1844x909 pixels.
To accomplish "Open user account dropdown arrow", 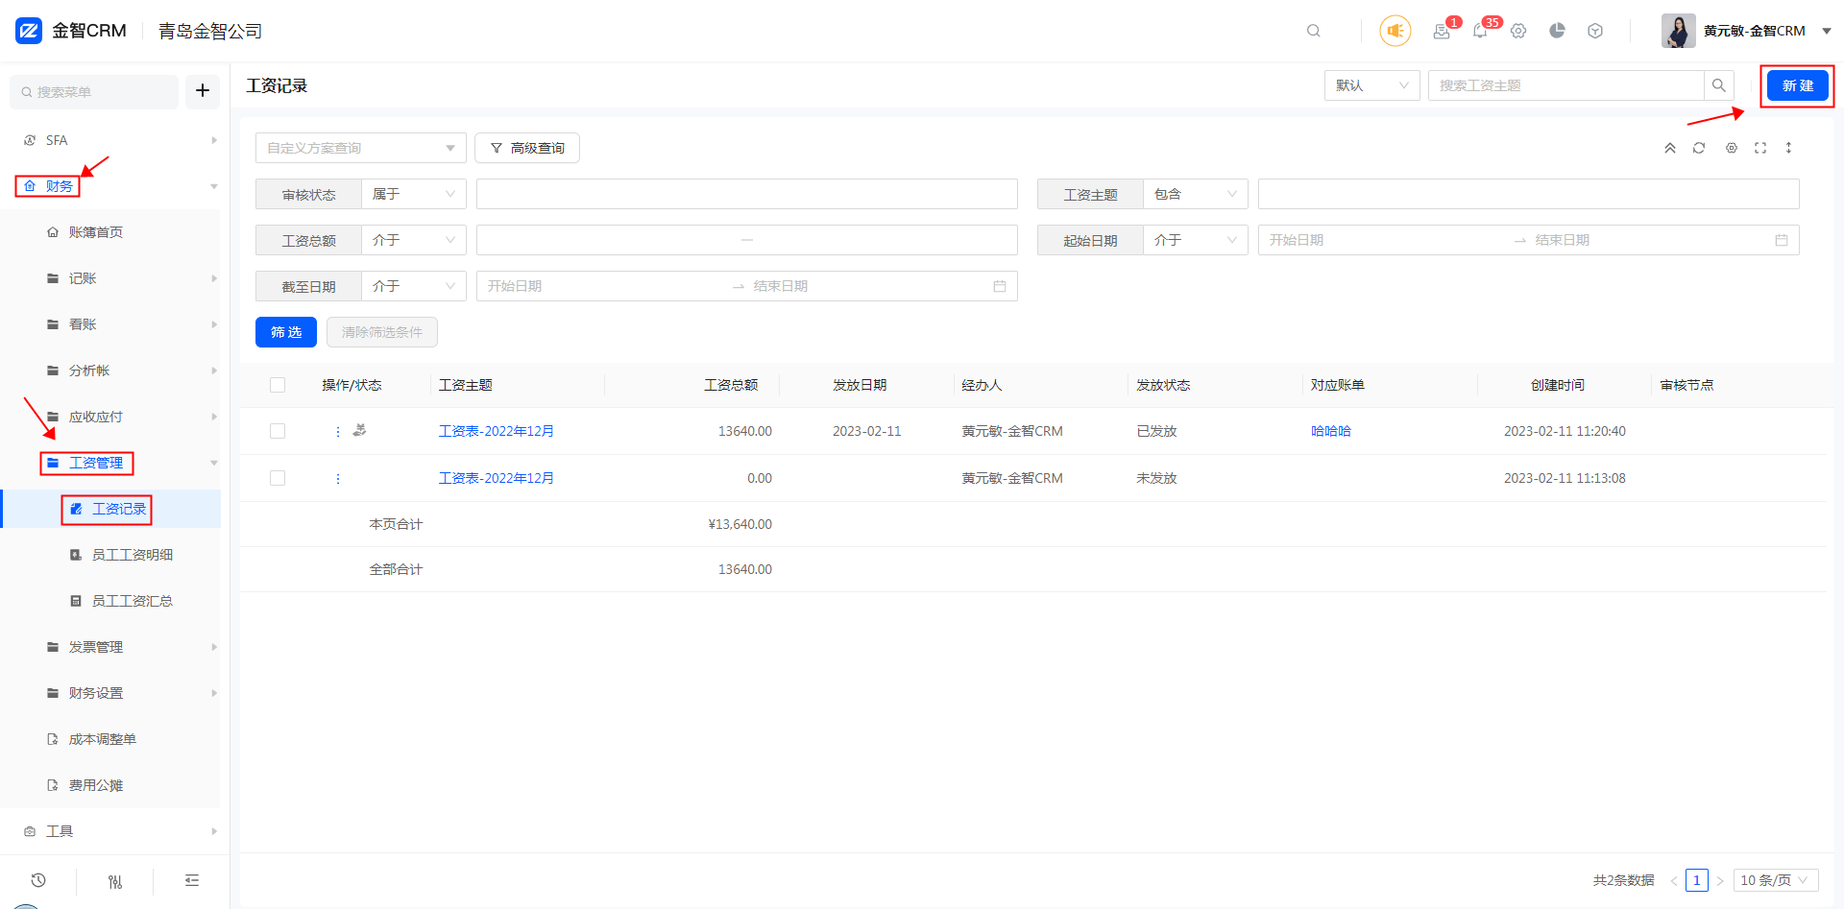I will pyautogui.click(x=1827, y=31).
